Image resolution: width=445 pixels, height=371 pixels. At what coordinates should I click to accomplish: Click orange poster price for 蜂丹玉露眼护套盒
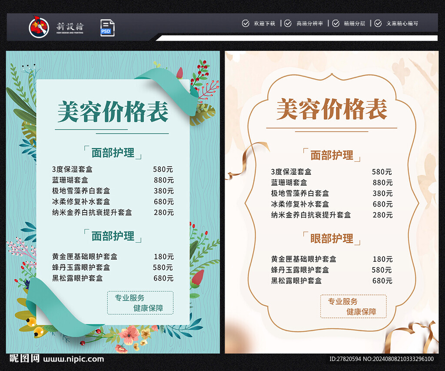tap(382, 270)
